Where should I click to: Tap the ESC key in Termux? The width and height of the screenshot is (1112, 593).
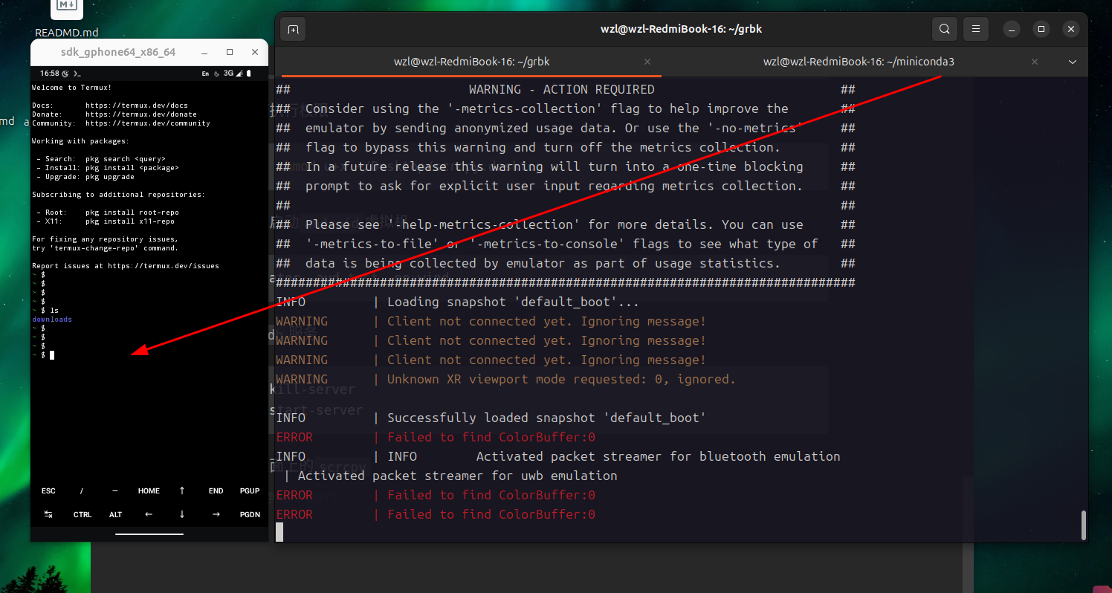tap(48, 491)
